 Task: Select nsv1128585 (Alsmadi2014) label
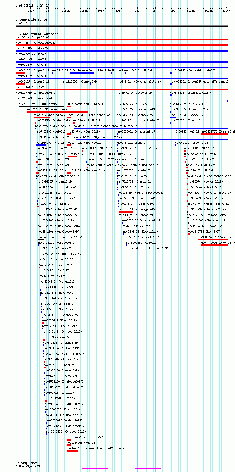(81, 81)
